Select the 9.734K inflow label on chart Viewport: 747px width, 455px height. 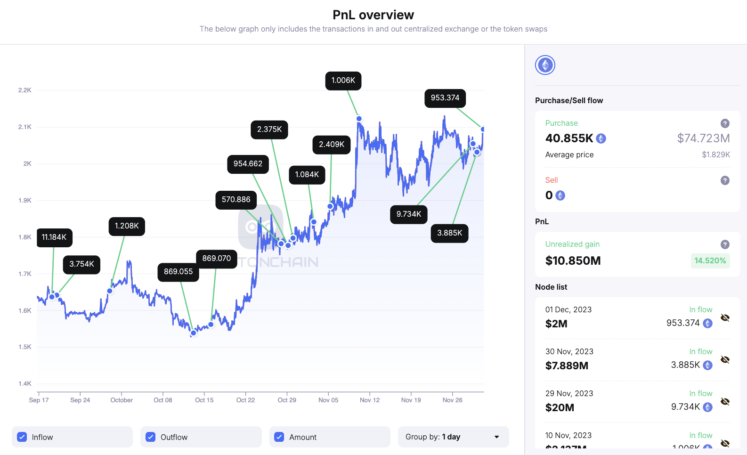pos(408,214)
